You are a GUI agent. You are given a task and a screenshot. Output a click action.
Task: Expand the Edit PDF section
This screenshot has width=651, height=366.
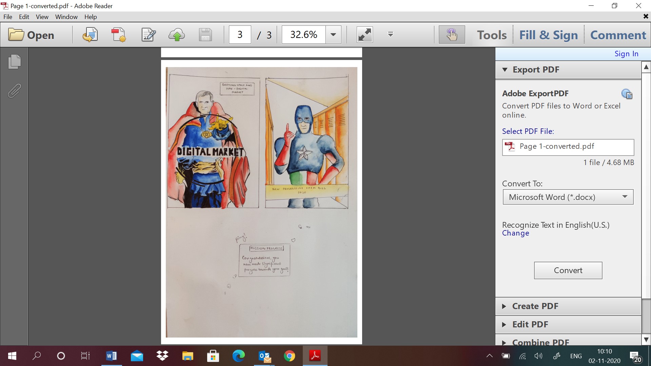click(568, 324)
